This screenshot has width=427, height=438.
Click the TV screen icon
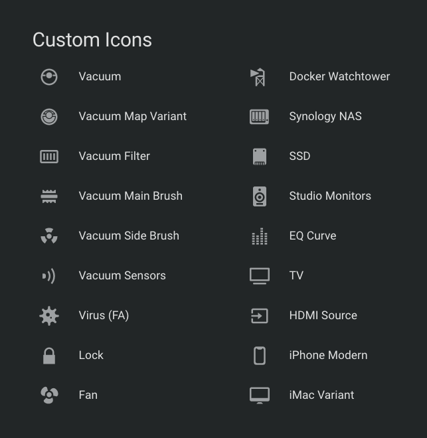point(260,276)
